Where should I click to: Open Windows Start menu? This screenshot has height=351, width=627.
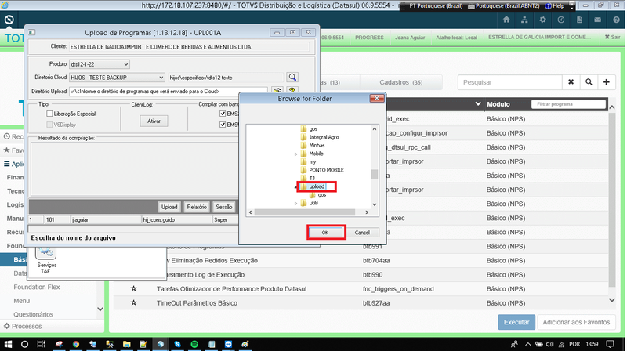pos(8,344)
